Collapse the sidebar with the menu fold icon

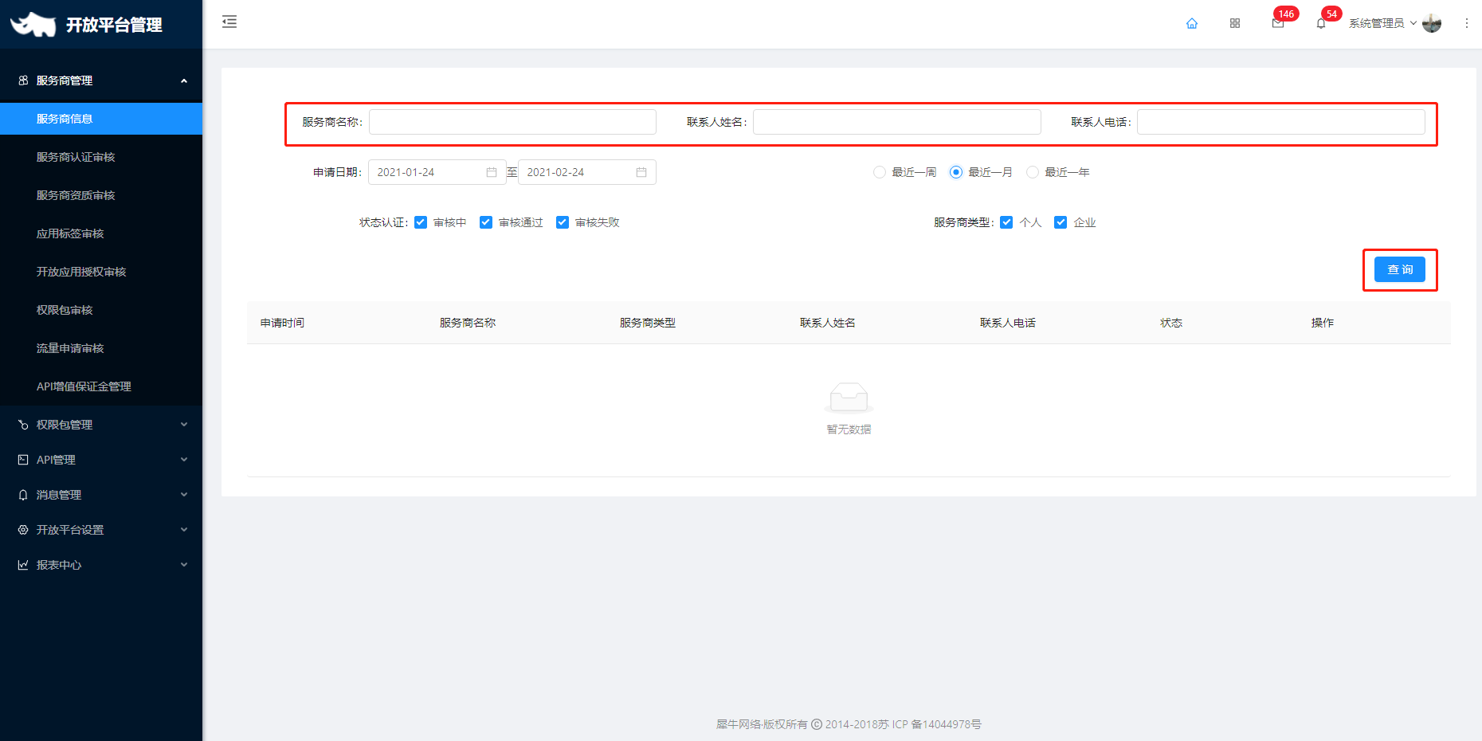(x=229, y=22)
